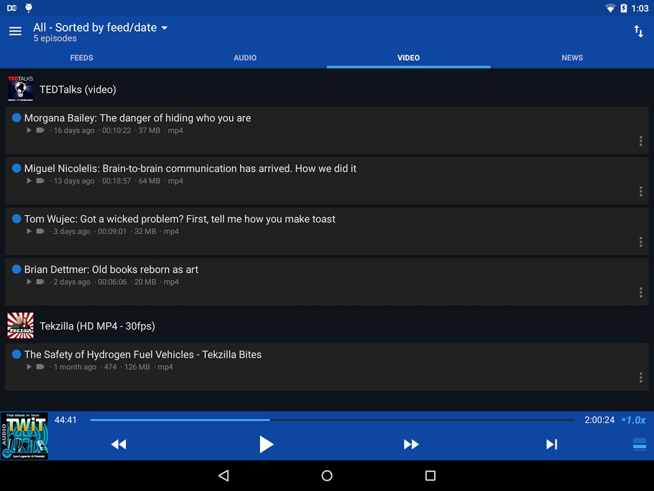Toggle played status of Morgana Bailey episode
Viewport: 654px width, 491px height.
(16, 118)
